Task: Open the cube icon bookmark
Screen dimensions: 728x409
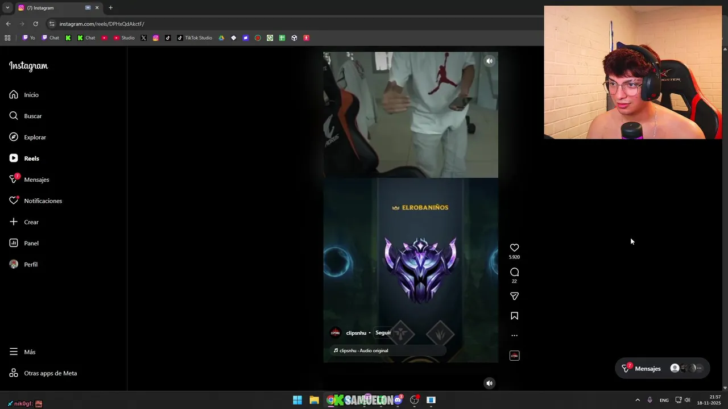Action: [x=294, y=38]
